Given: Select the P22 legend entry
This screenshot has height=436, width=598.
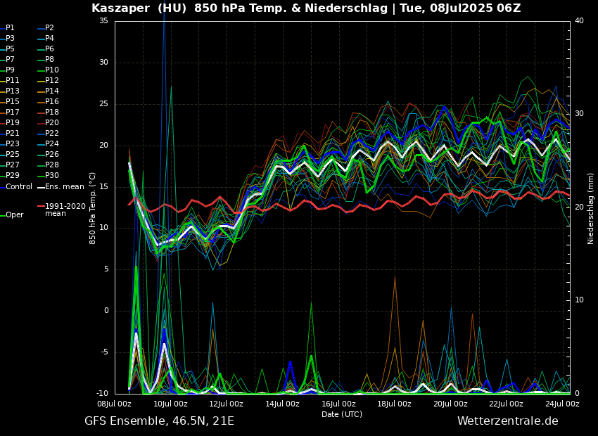Looking at the screenshot, I should click(x=51, y=134).
